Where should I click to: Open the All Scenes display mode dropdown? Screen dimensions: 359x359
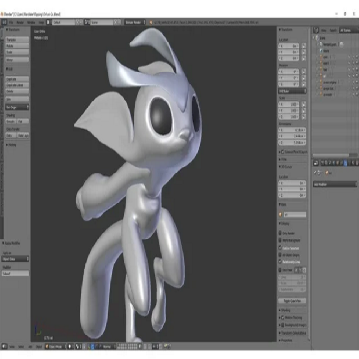[x=349, y=30]
